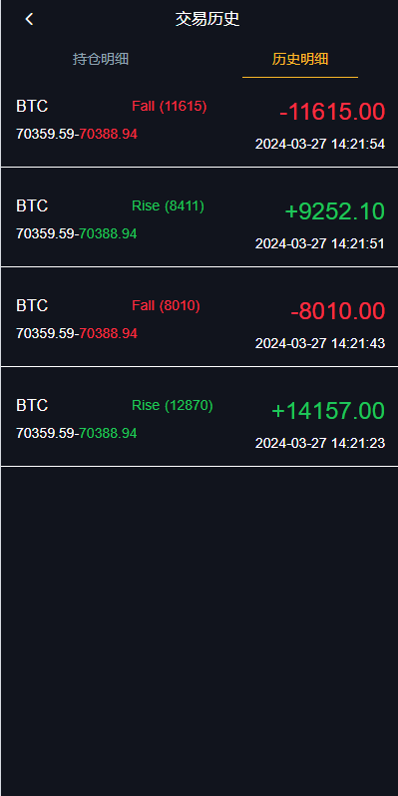This screenshot has height=796, width=398.
Task: Select the 历史明细 tab
Action: pos(300,59)
